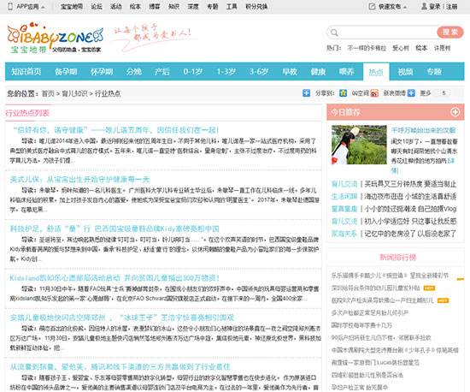Click the blue plus icon before 更多
This screenshot has height=392, width=470.
point(411,93)
